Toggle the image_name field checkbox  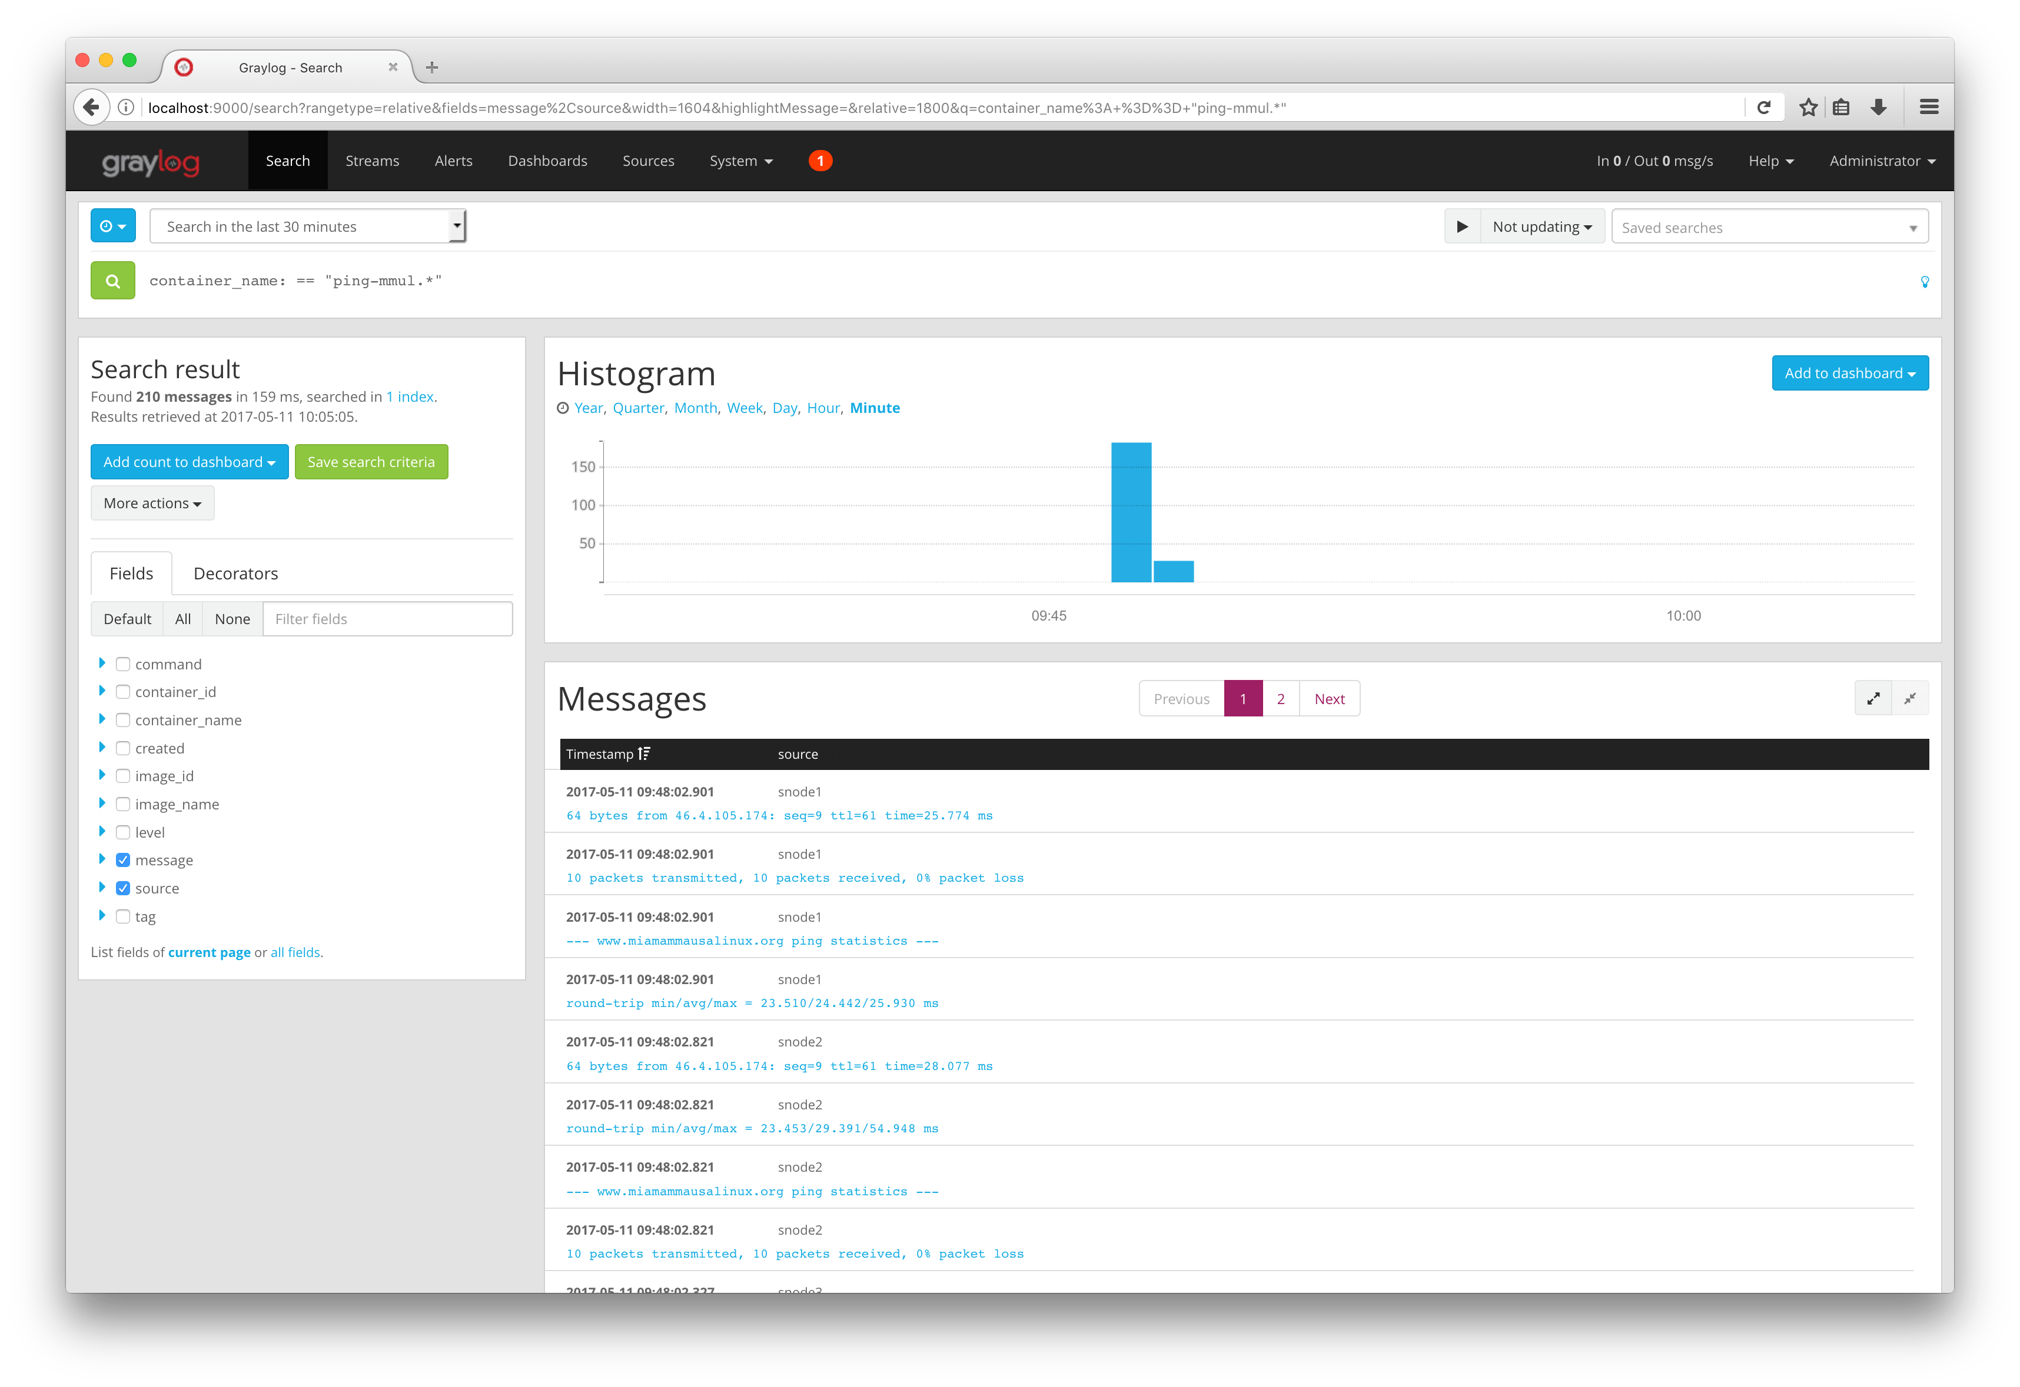[x=122, y=804]
